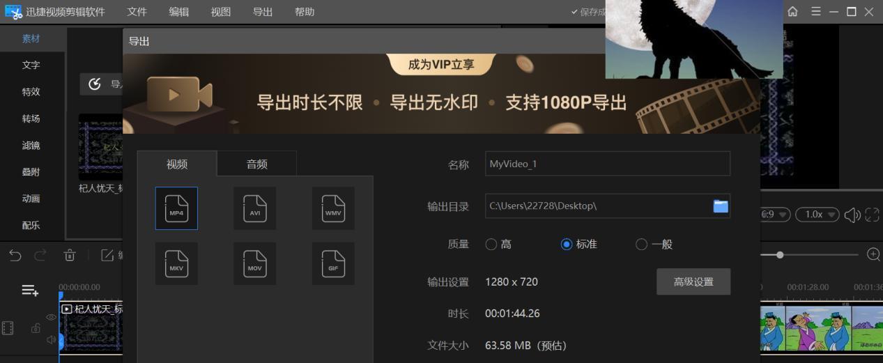Choose the AVI format icon
Image resolution: width=883 pixels, height=363 pixels.
tap(254, 208)
